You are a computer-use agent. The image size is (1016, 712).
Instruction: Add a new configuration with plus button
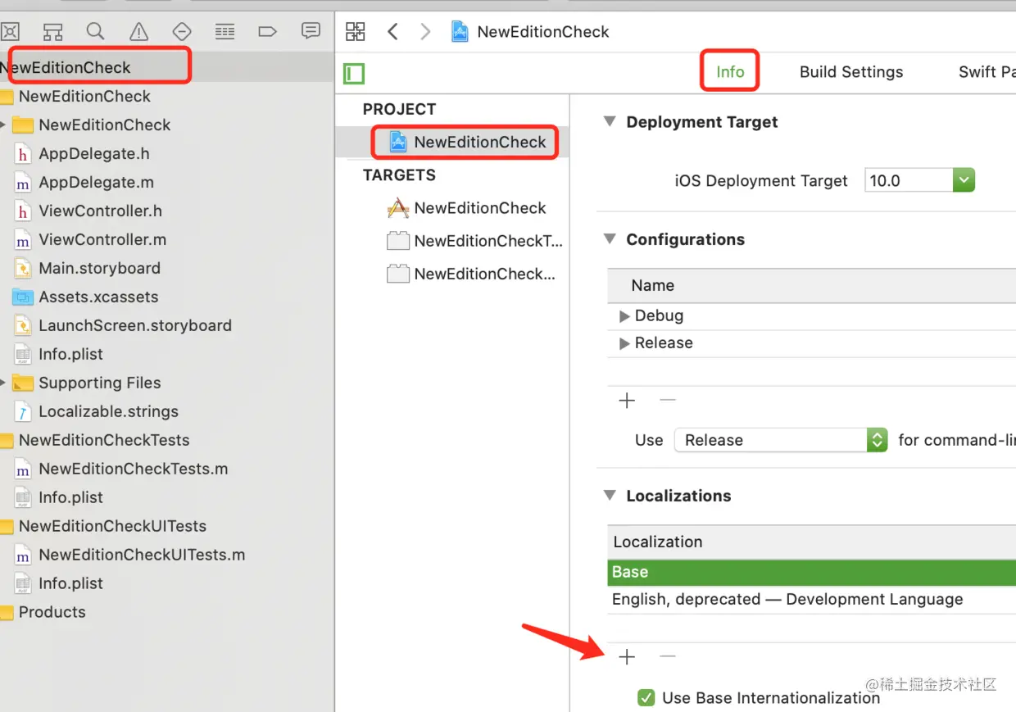[x=627, y=401]
